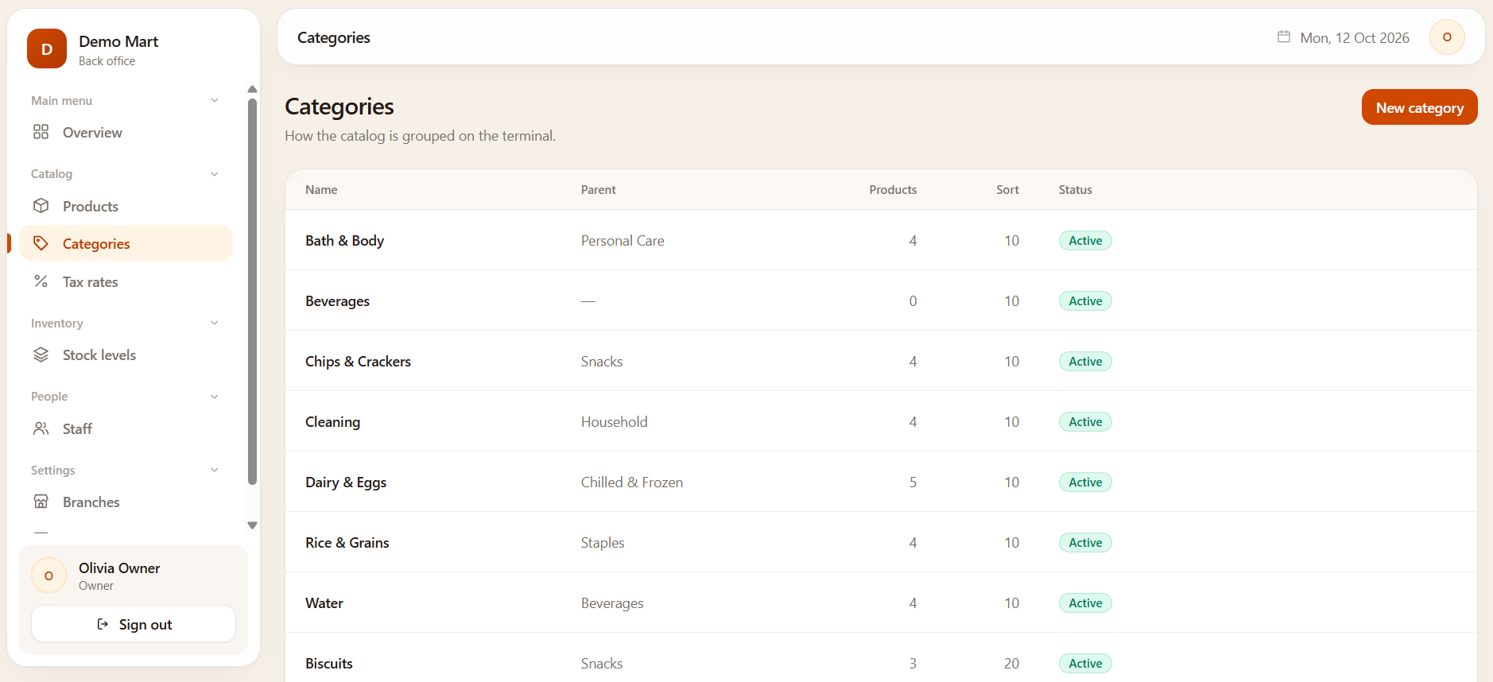Click the Staff people icon
The height and width of the screenshot is (682, 1493).
tap(41, 428)
